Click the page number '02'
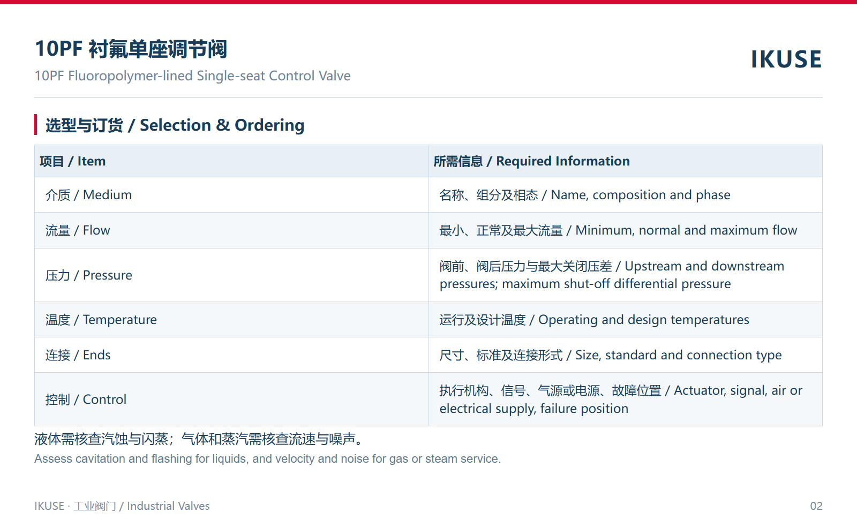Image resolution: width=857 pixels, height=527 pixels. click(816, 506)
